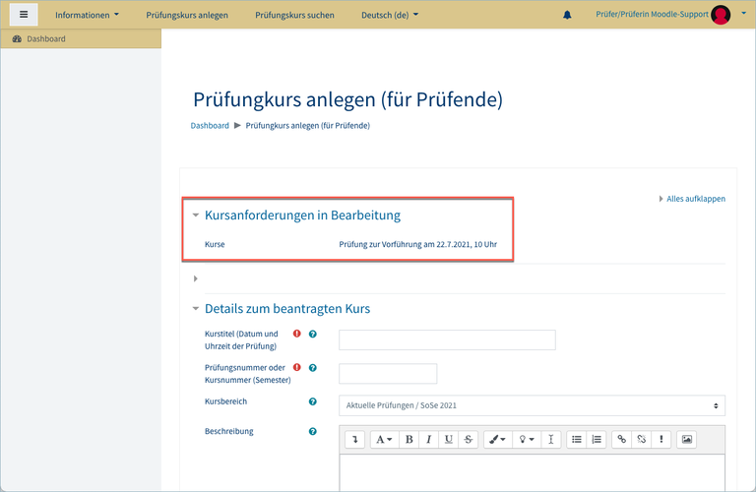Expand the unnamed collapsed section arrow
The width and height of the screenshot is (756, 492).
click(x=195, y=278)
